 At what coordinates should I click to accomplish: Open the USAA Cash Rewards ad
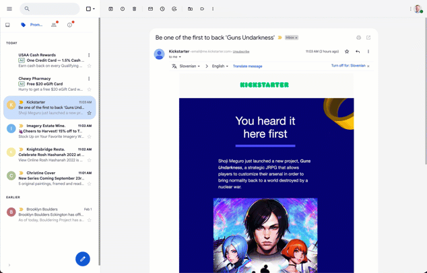50,61
